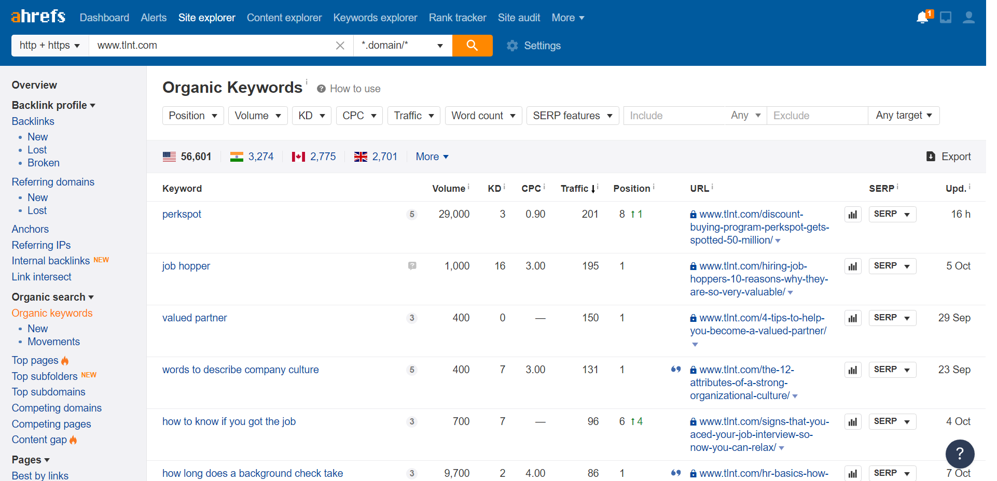Screen dimensions: 997x481
Task: Click the perkspot SERP features badge 5
Action: click(412, 214)
